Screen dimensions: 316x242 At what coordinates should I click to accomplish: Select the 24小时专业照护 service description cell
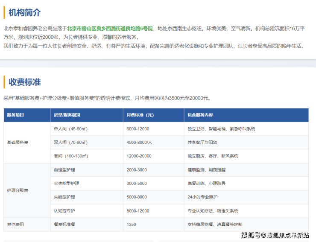pos(202,197)
